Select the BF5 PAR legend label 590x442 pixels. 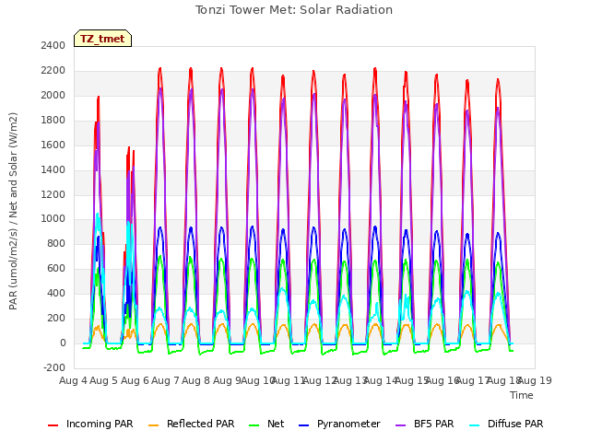(434, 424)
